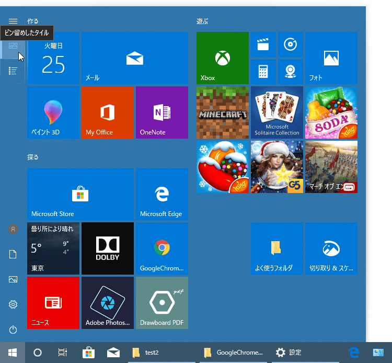The height and width of the screenshot is (363, 392).
Task: Click the 遊ぶ group header
Action: tap(202, 21)
